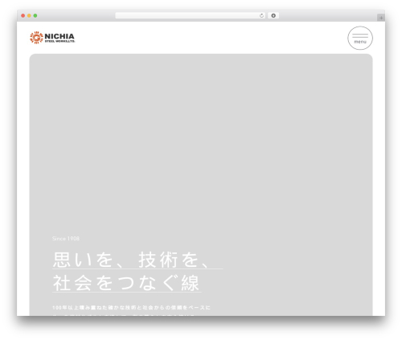Maximize the window with the green button
This screenshot has height=340, width=402.
coord(35,15)
